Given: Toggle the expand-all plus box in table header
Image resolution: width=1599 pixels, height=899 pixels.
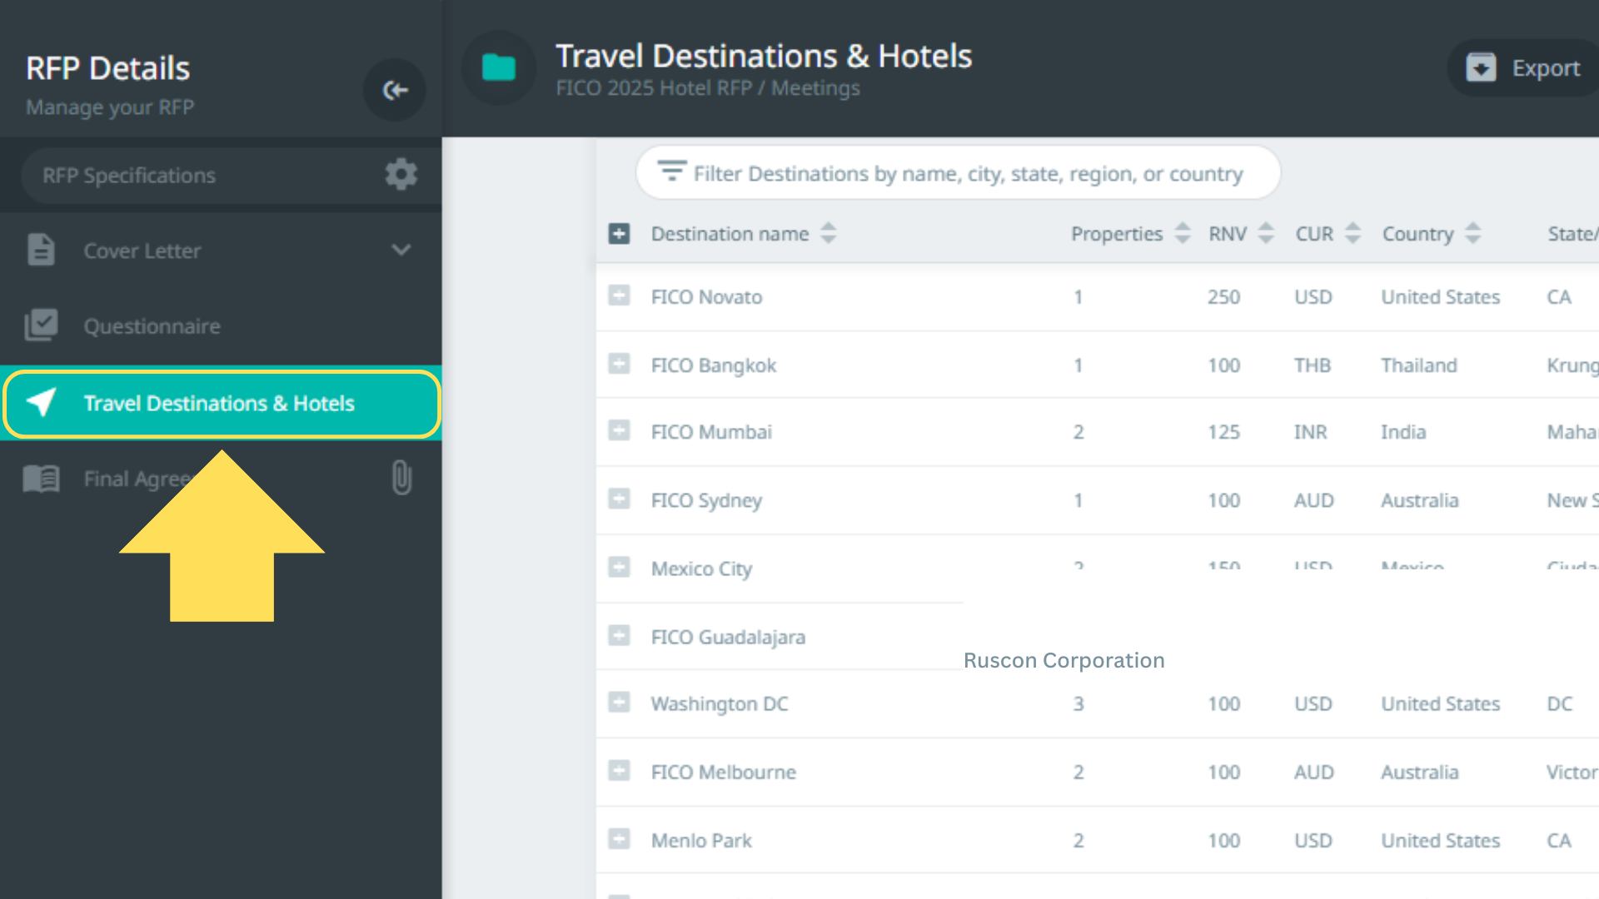Looking at the screenshot, I should tap(619, 234).
